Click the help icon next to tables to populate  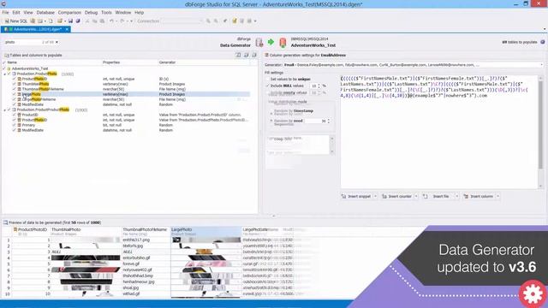[543, 42]
